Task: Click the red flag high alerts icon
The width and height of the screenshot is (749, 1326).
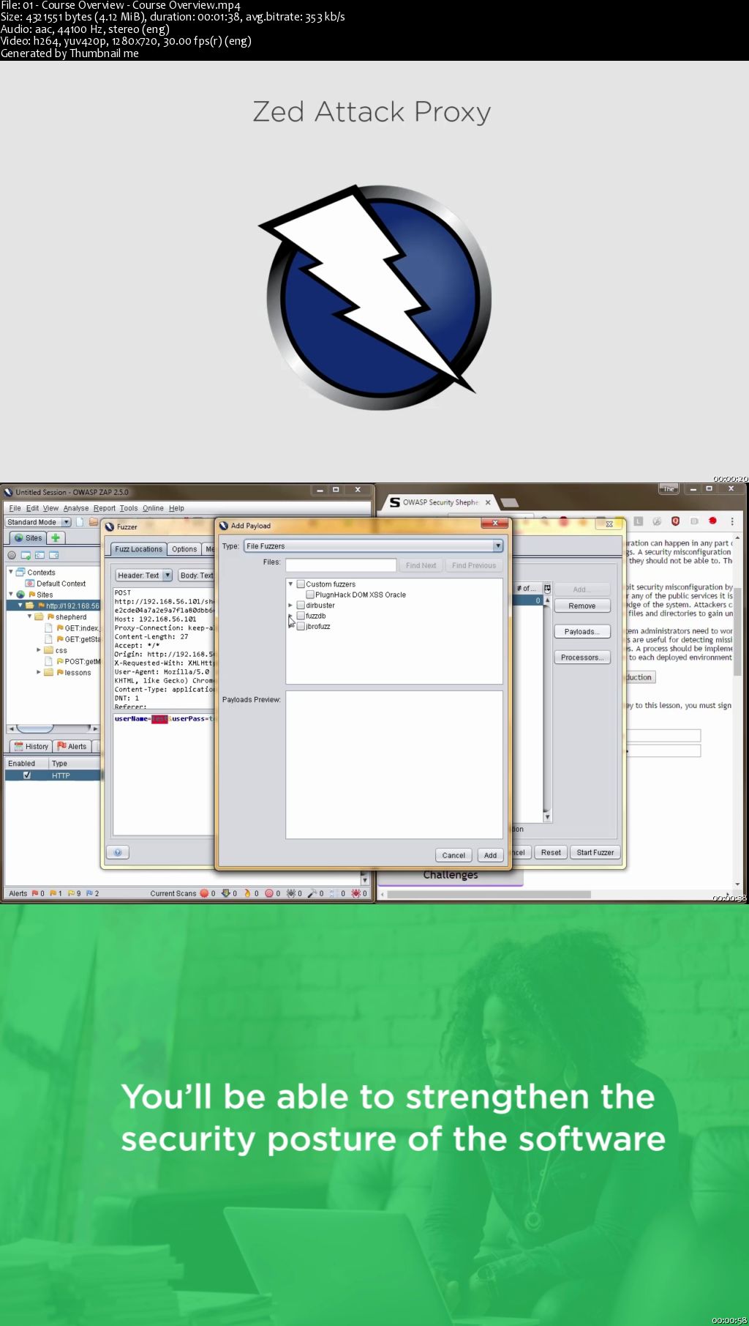Action: [34, 893]
